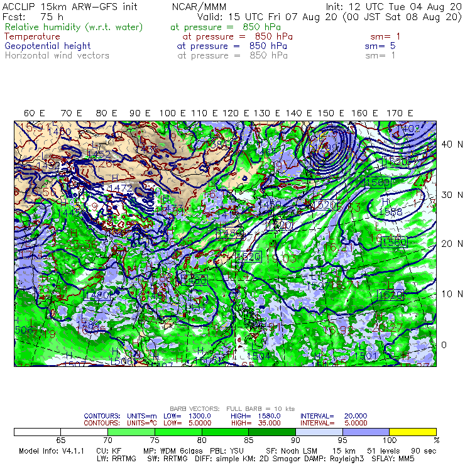Click the '80' colorbar tick label

pyautogui.click(x=202, y=440)
